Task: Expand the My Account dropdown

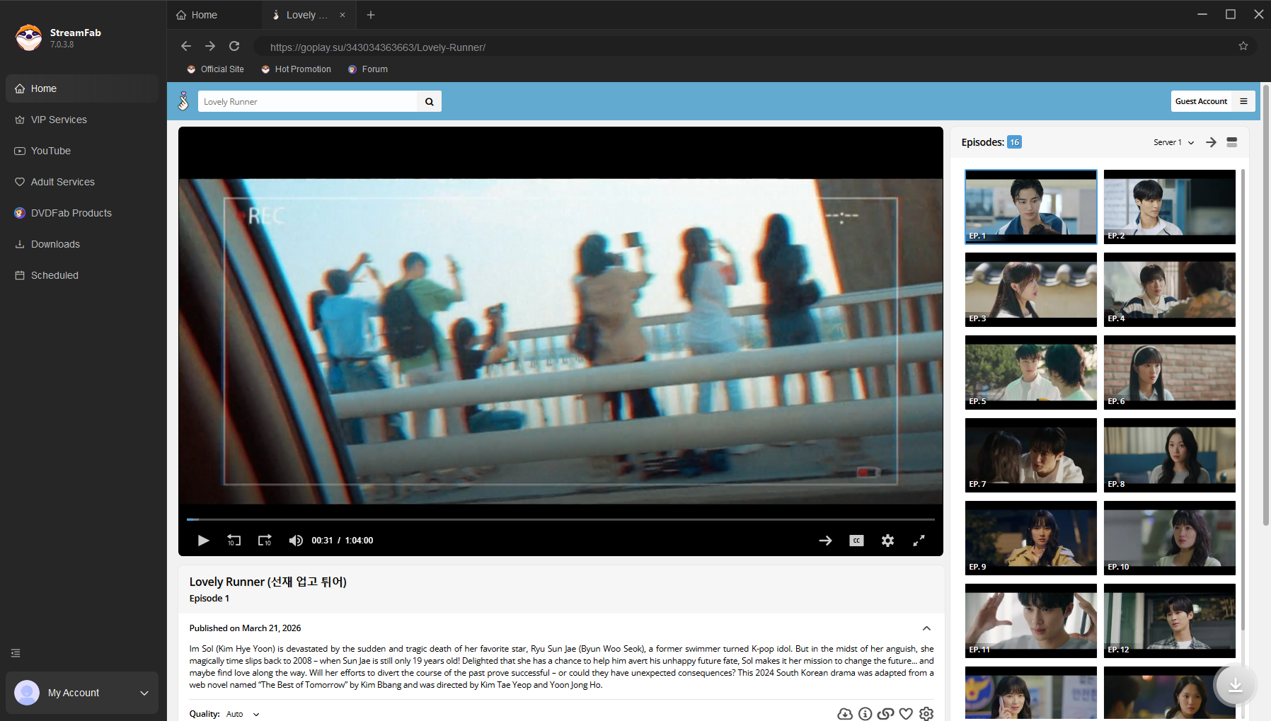Action: coord(144,693)
